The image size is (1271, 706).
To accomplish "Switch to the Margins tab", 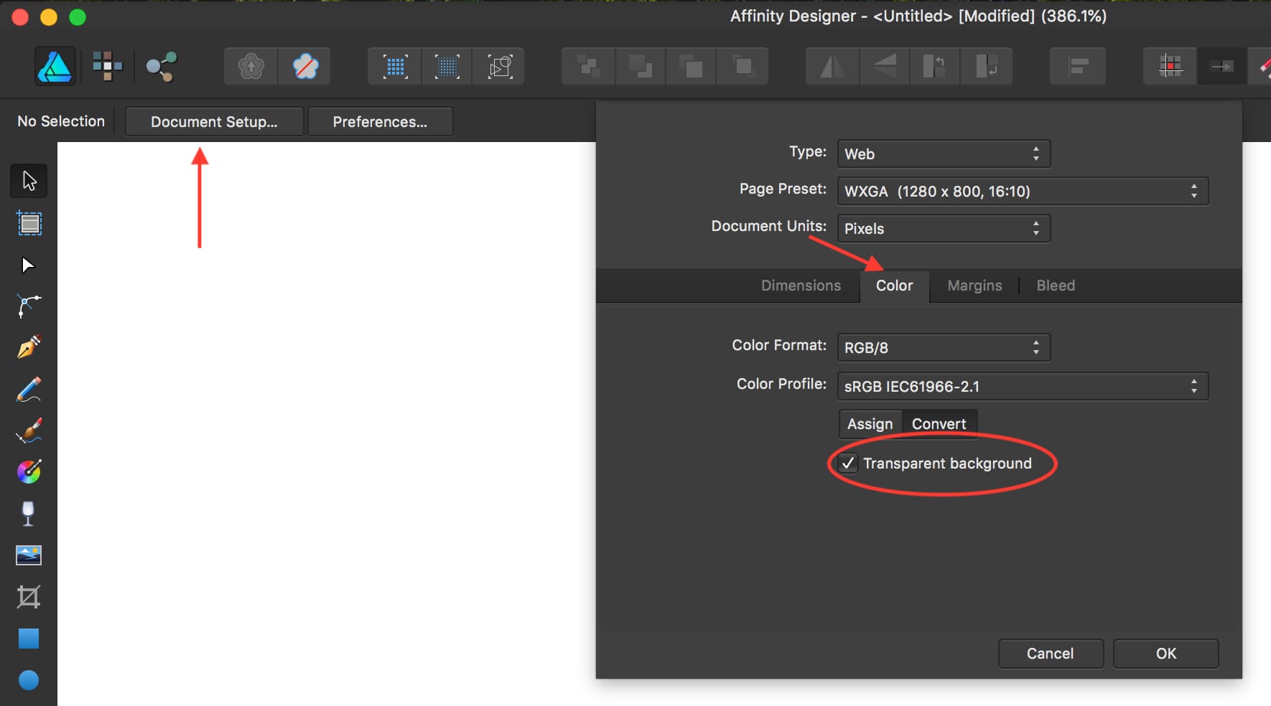I will (x=974, y=286).
